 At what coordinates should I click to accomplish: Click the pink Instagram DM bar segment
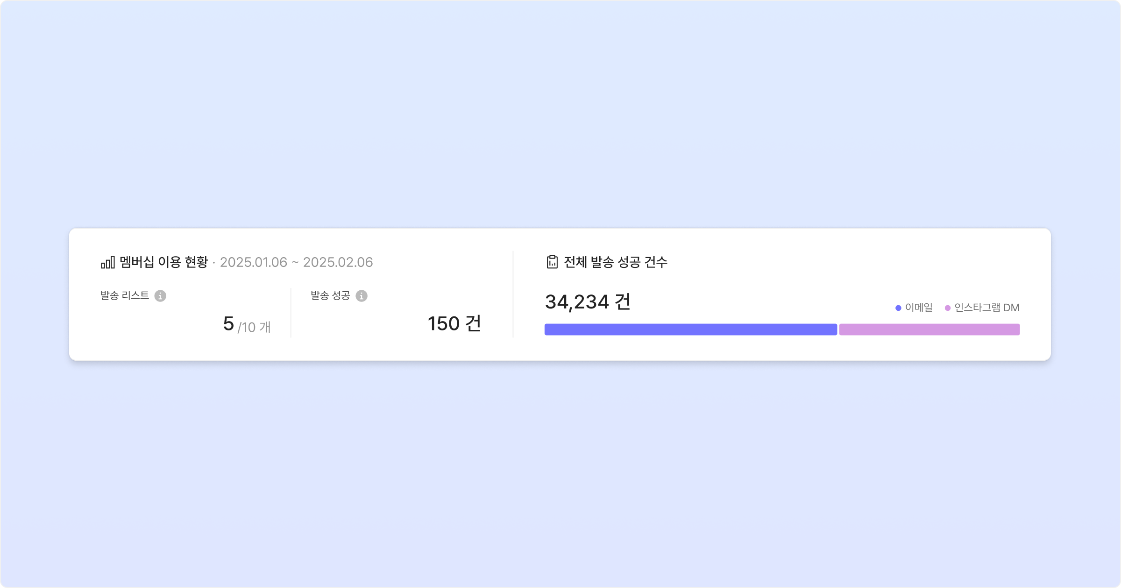pyautogui.click(x=929, y=329)
